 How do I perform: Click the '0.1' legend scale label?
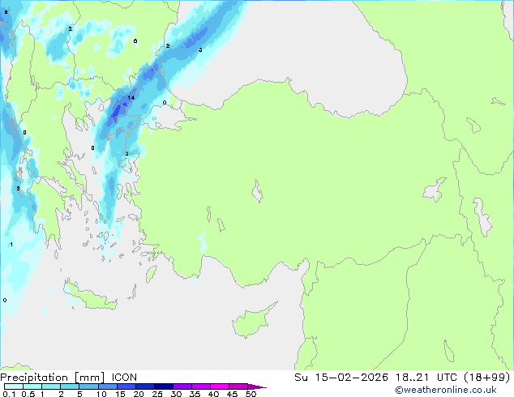9,394
